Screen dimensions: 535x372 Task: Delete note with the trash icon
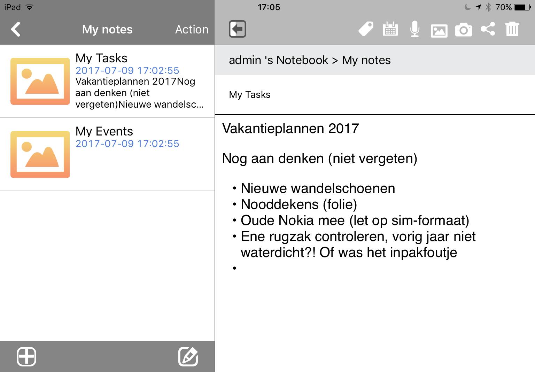(512, 29)
